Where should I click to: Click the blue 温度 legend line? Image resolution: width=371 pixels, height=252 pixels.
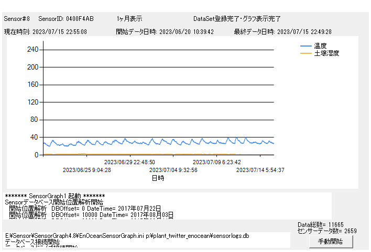306,46
